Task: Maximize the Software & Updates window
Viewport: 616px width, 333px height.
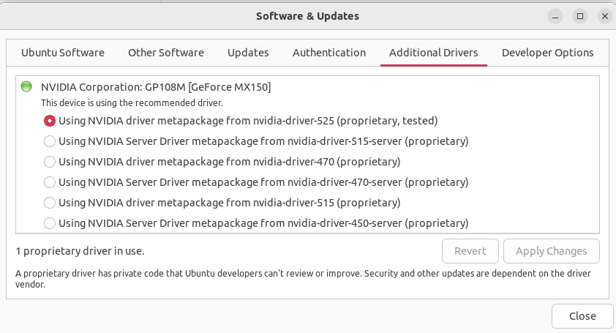Action: [x=579, y=15]
